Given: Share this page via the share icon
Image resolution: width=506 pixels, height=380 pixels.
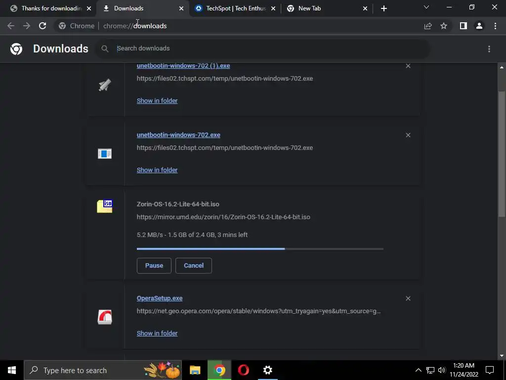Looking at the screenshot, I should (x=428, y=26).
